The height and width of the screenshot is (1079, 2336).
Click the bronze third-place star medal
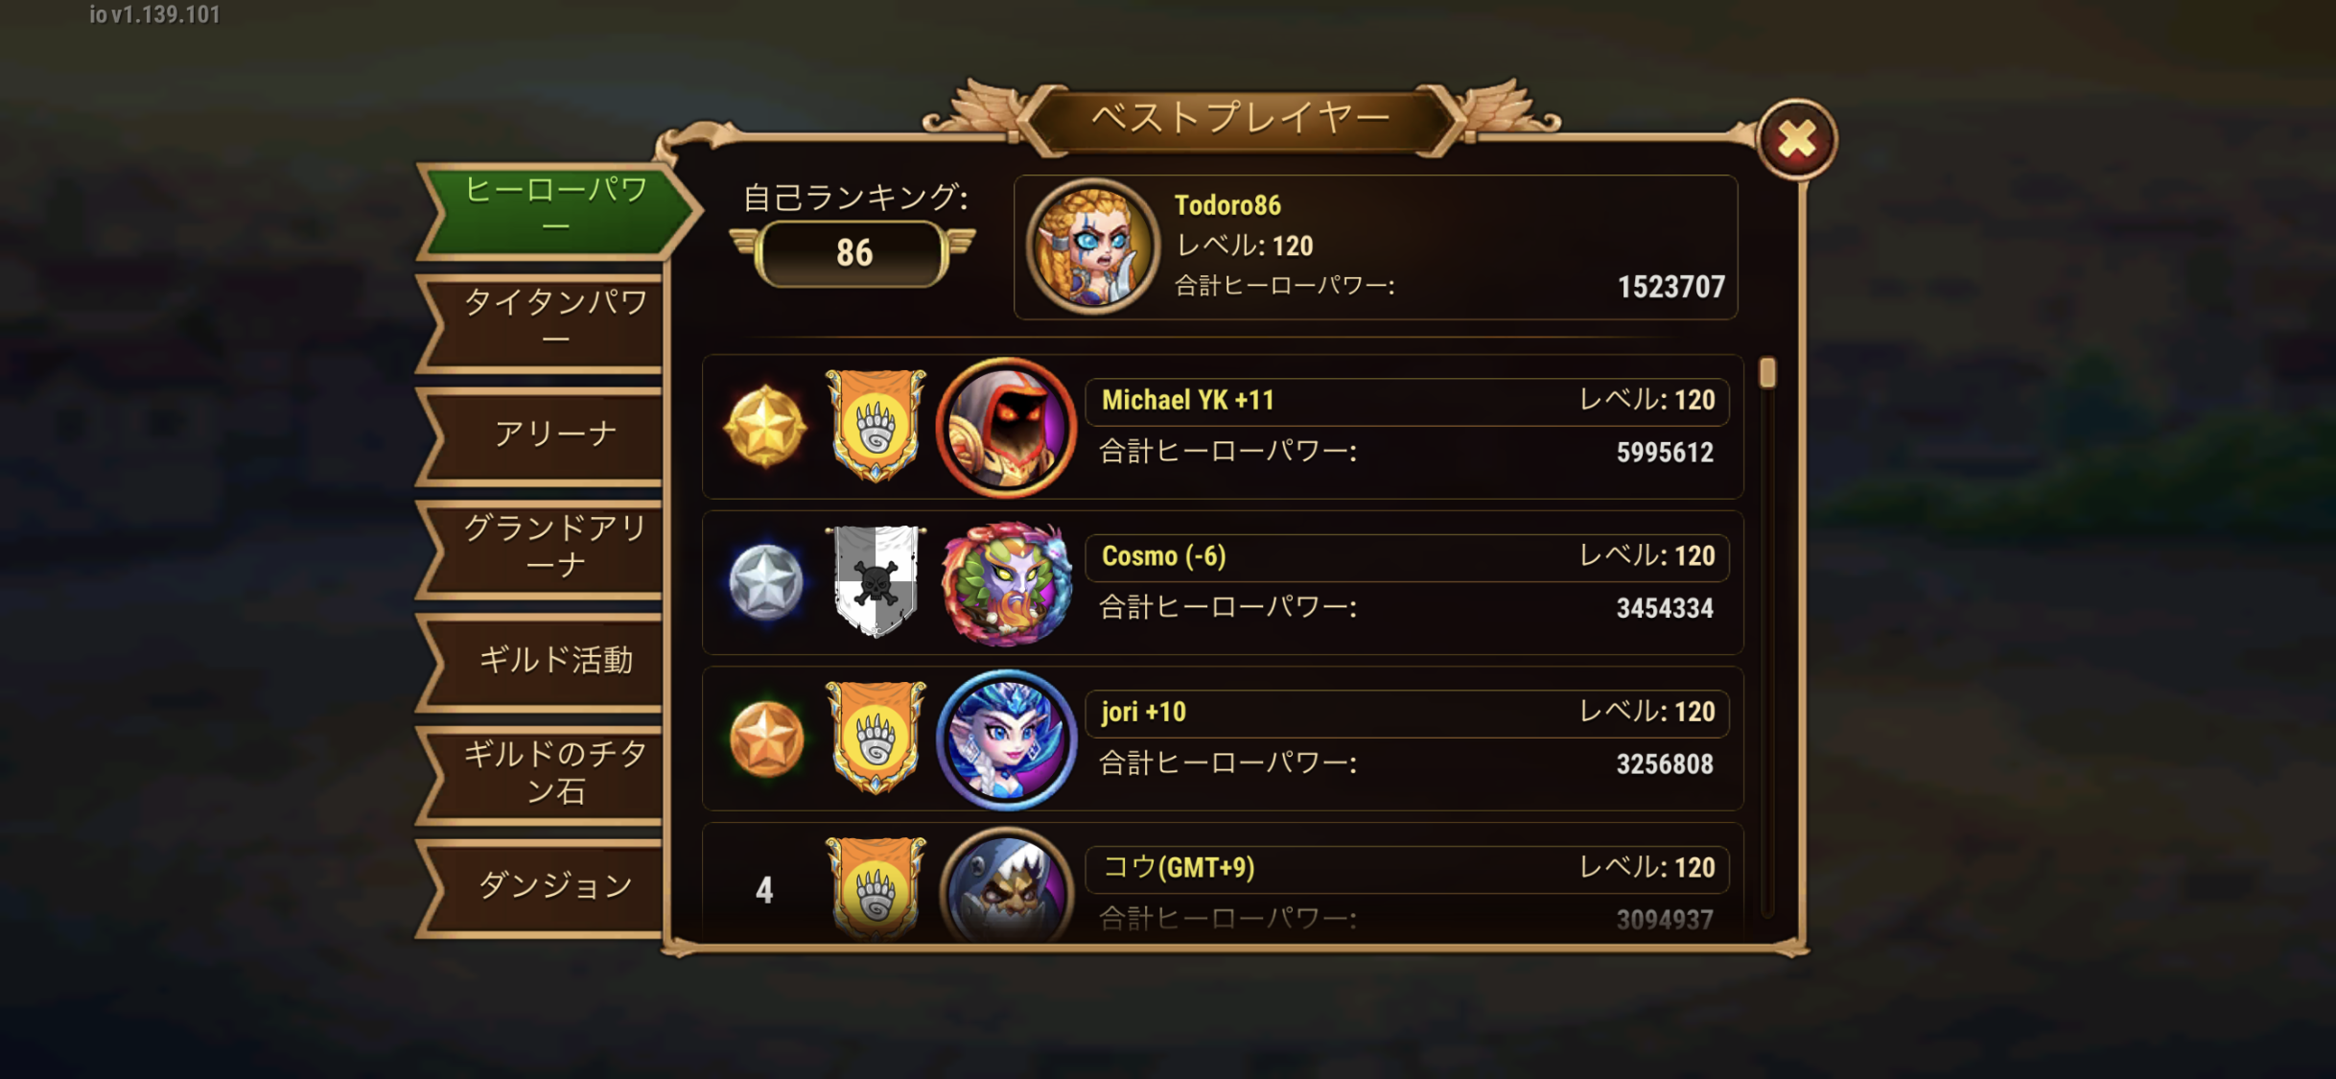[x=765, y=739]
